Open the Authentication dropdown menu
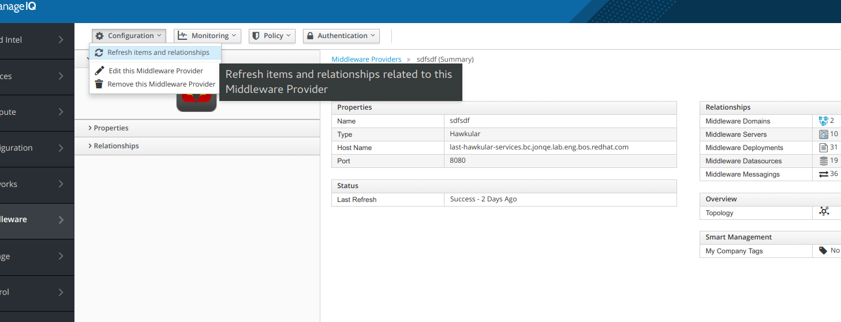This screenshot has width=841, height=322. [x=341, y=36]
